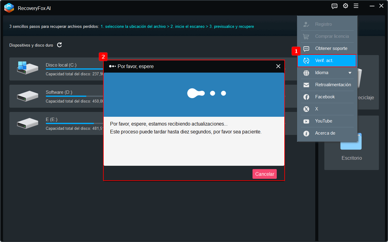Select the Disco local (C:) drive icon
This screenshot has width=388, height=242.
pos(28,68)
